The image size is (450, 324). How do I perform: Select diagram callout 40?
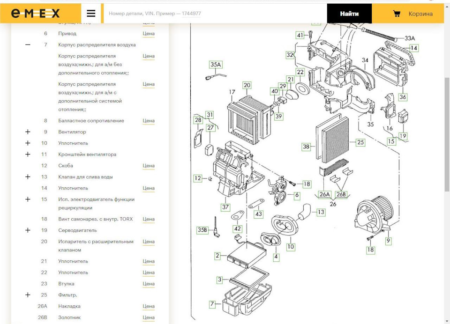coord(275,91)
